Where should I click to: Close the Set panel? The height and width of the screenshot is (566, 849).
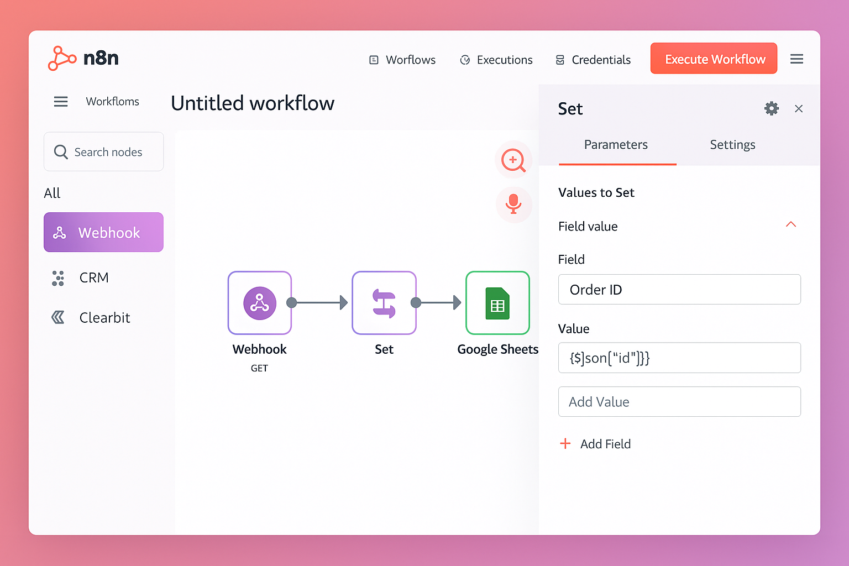(798, 109)
